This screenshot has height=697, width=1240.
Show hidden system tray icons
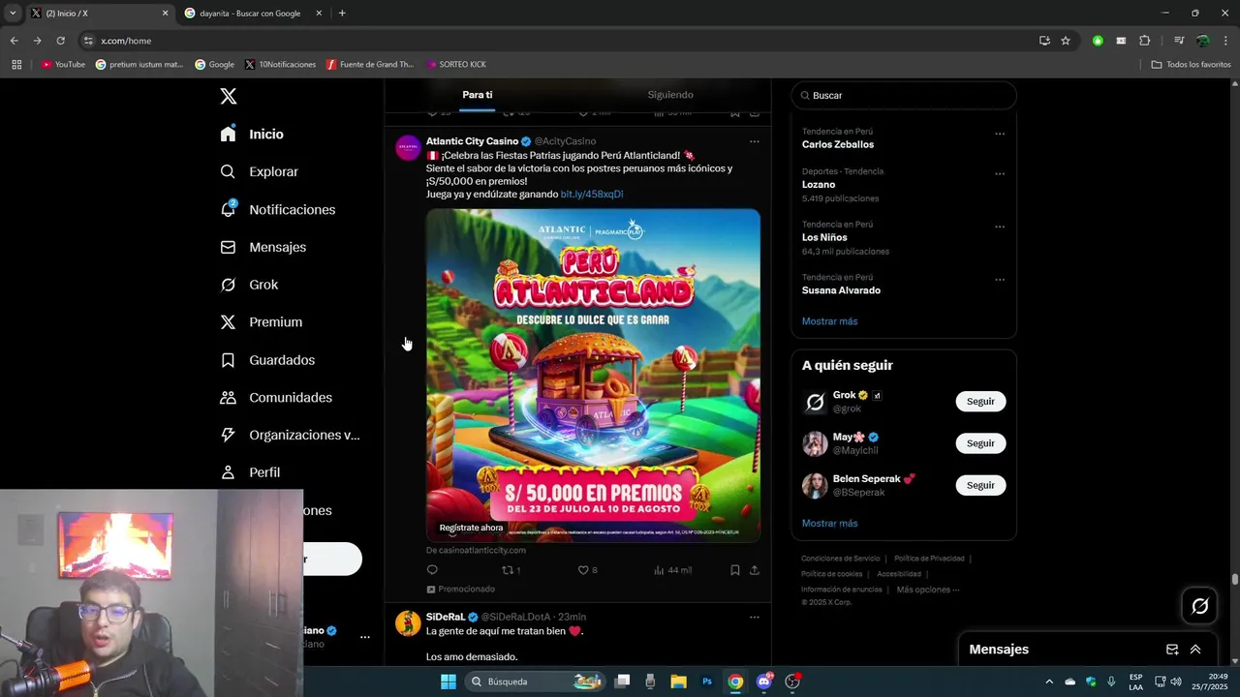click(x=1049, y=682)
